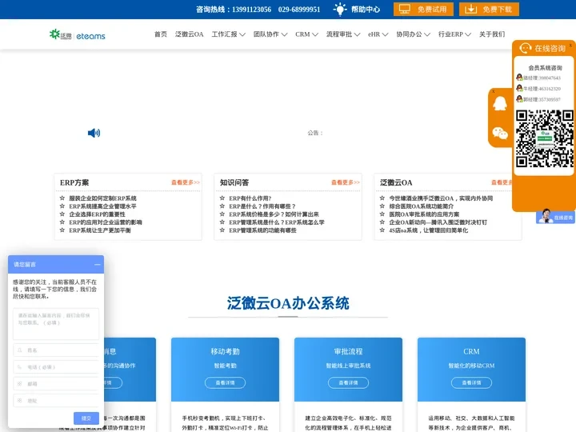Open WeChat icon on orange sidebar
Image resolution: width=576 pixels, height=432 pixels.
click(499, 133)
